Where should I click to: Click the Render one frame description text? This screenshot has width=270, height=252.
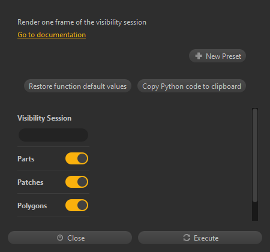(82, 22)
